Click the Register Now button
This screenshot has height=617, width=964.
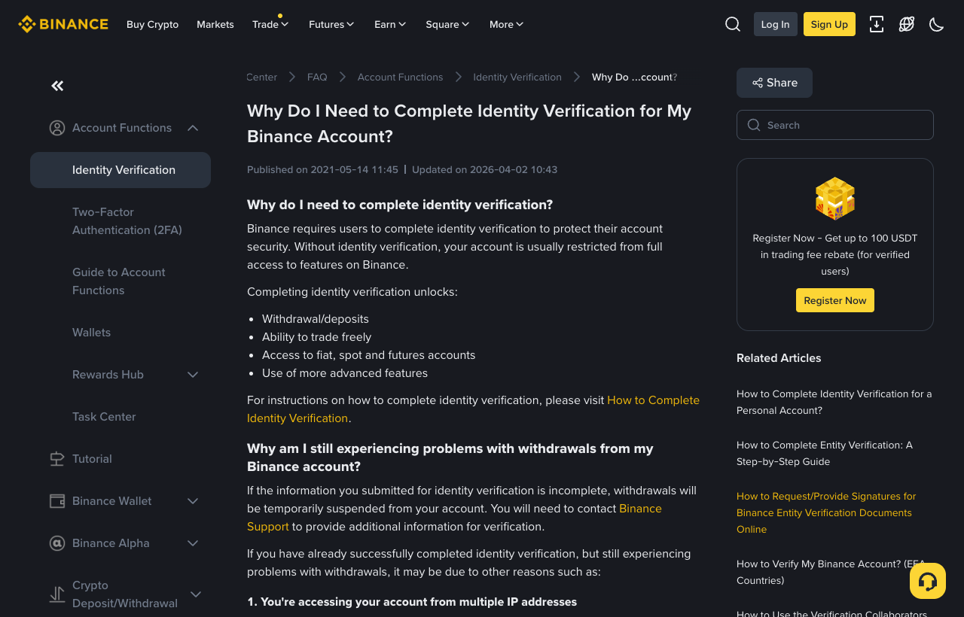[835, 300]
